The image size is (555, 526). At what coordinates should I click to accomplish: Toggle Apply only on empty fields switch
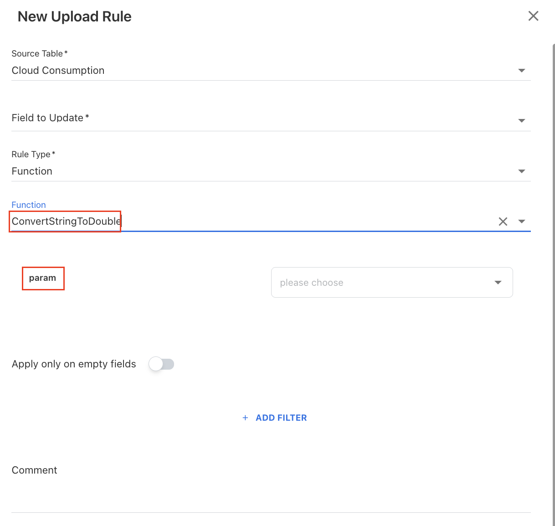click(162, 364)
